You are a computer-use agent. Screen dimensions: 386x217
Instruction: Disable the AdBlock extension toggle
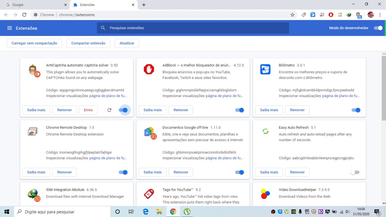click(240, 110)
